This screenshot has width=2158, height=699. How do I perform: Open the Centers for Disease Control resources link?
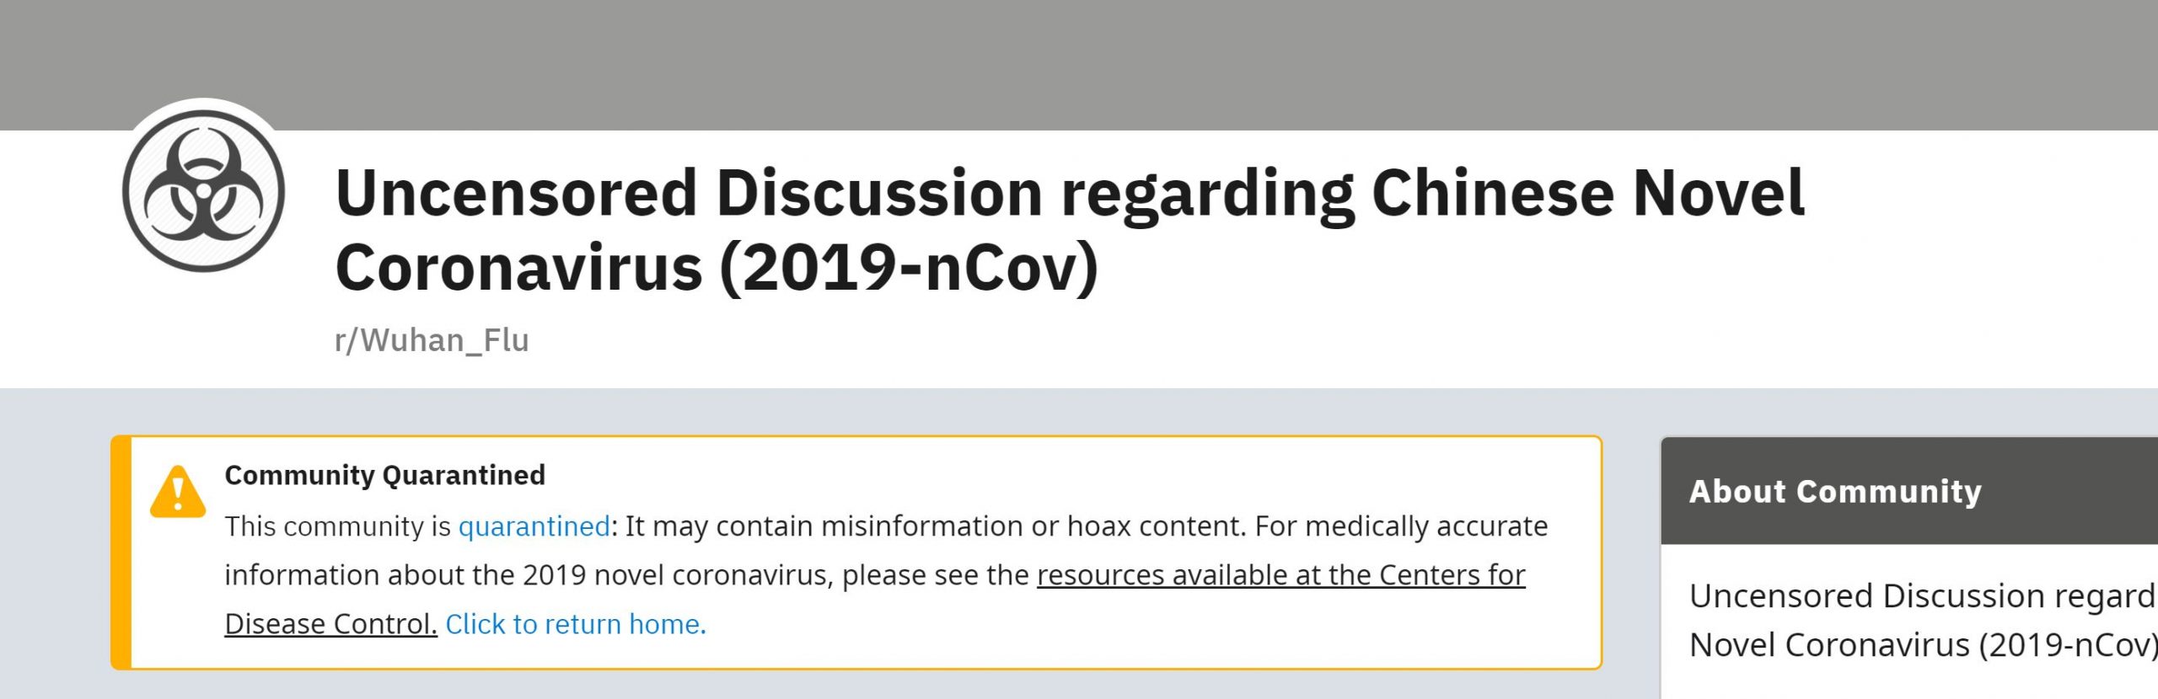[1280, 575]
